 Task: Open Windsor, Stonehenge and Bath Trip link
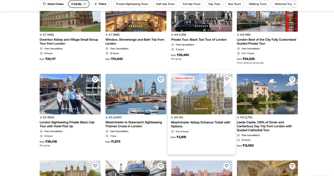[x=135, y=41]
